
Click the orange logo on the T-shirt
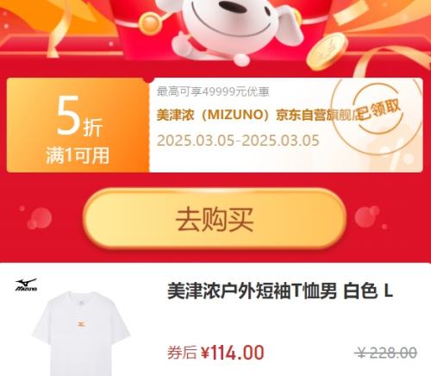click(81, 324)
